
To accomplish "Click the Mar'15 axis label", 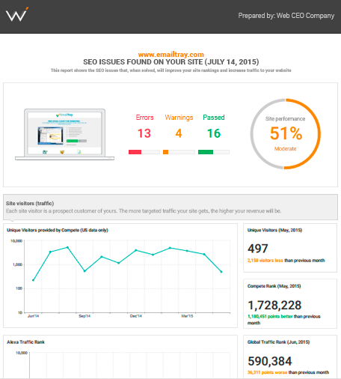I will (x=187, y=316).
